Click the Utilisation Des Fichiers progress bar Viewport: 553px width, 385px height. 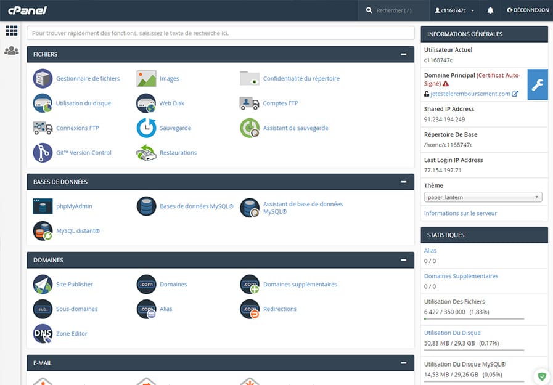point(474,318)
